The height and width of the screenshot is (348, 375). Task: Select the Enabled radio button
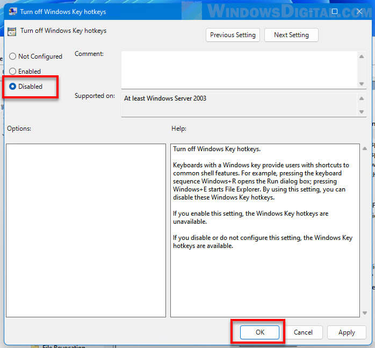pos(12,71)
